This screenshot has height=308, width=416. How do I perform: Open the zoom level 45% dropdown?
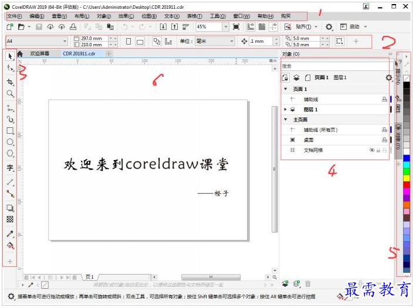pos(225,26)
